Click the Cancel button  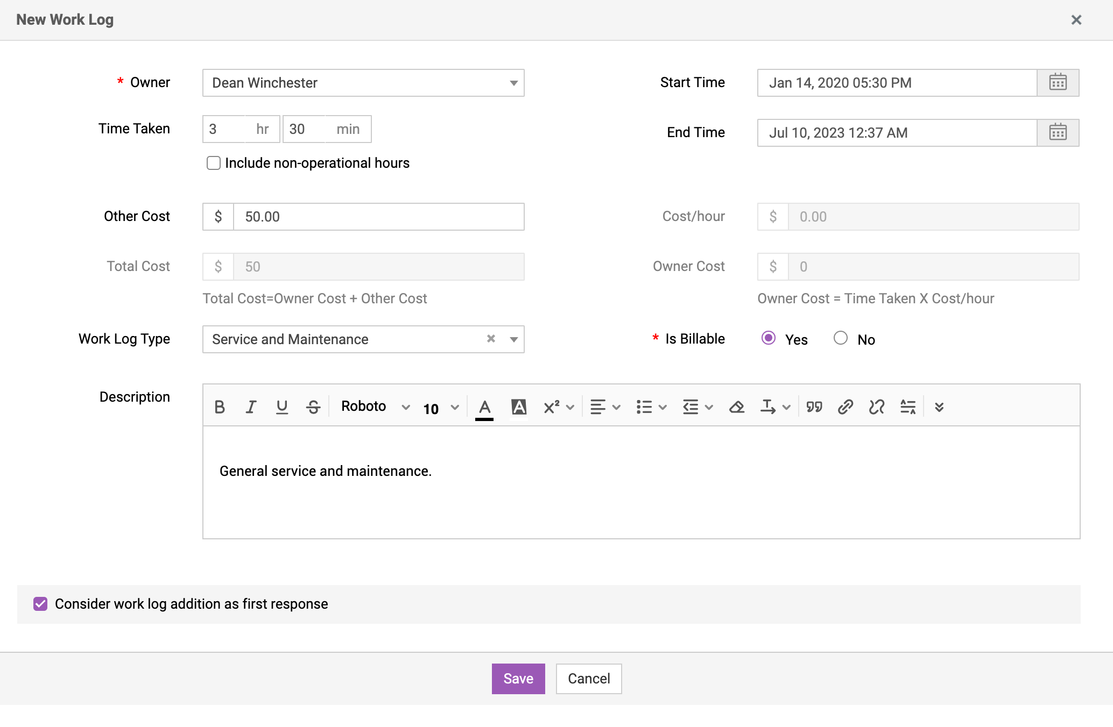coord(589,679)
